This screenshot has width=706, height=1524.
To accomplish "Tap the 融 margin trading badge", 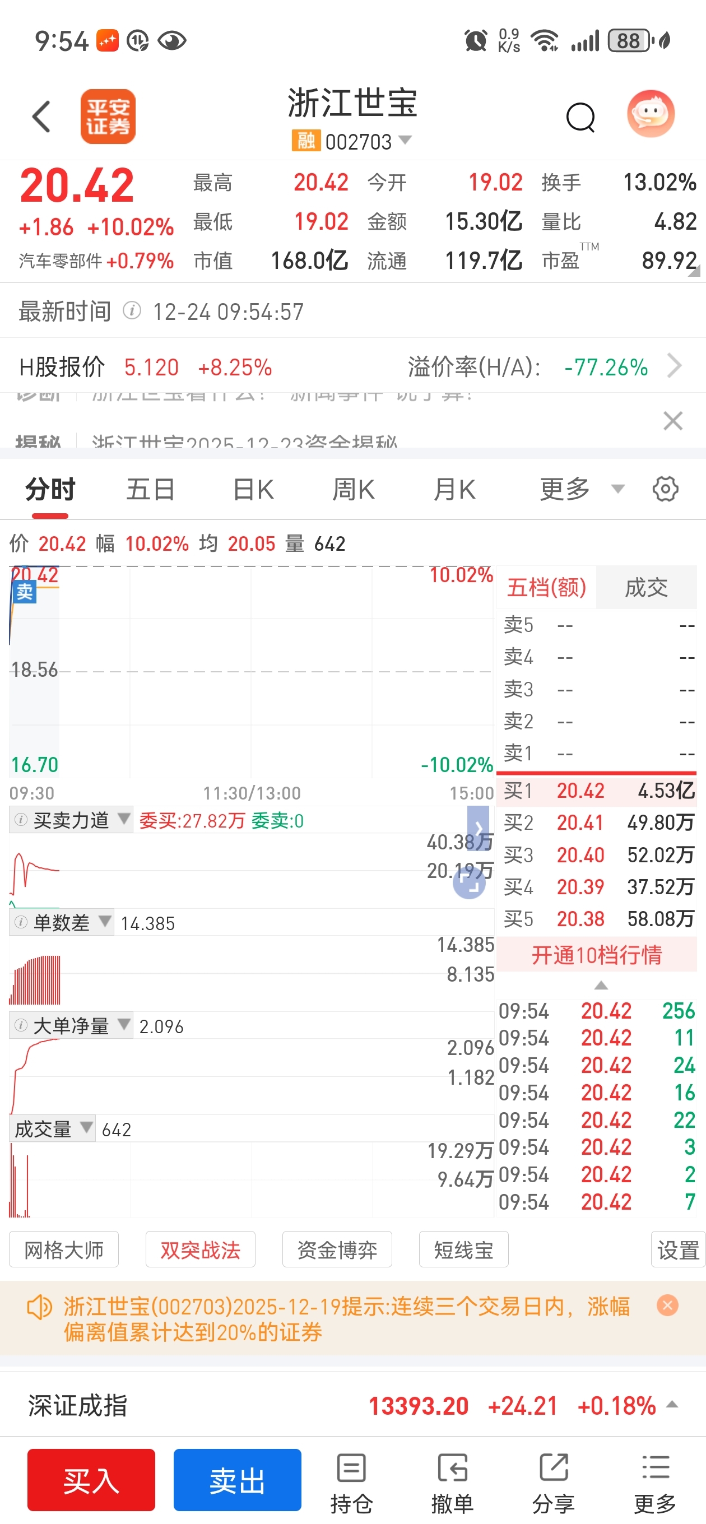I will pos(306,141).
